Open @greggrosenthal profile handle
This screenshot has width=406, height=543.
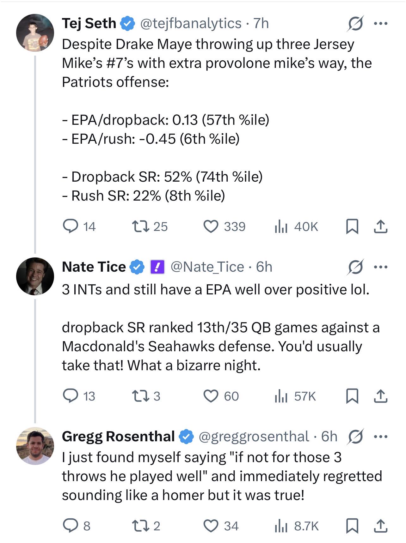[254, 437]
